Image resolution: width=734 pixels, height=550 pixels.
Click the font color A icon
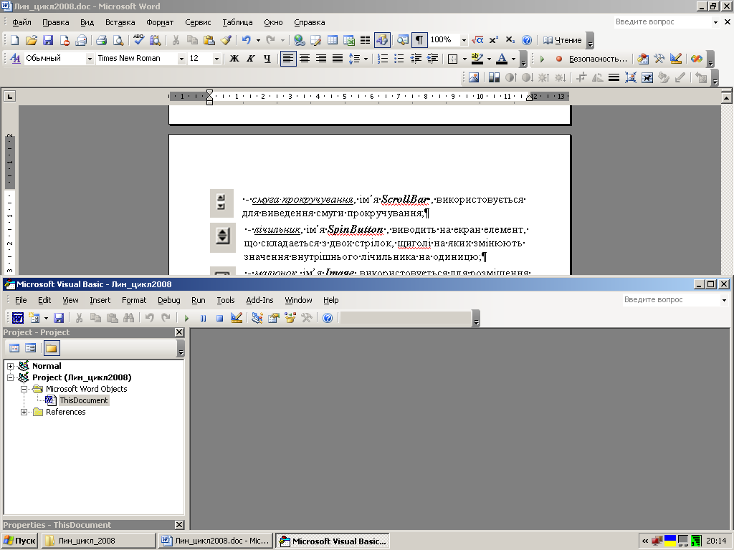pyautogui.click(x=502, y=59)
